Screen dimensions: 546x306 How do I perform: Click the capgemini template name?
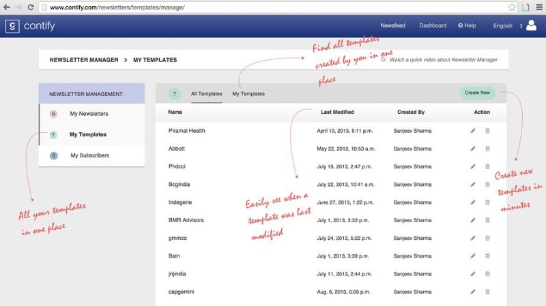click(x=181, y=292)
